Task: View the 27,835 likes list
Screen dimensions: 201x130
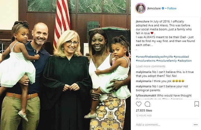Action: click(144, 111)
